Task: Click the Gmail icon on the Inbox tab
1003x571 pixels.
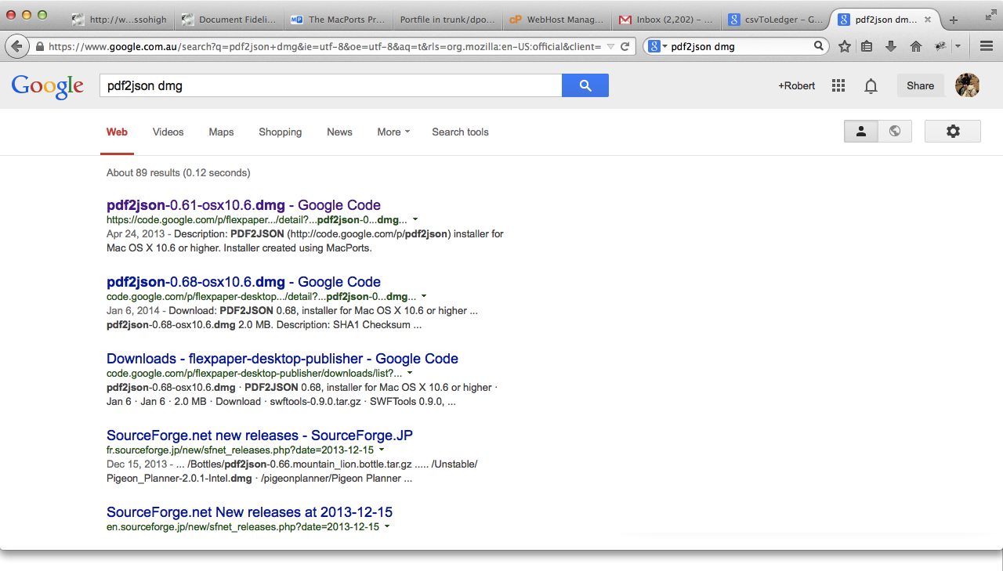Action: pos(625,20)
